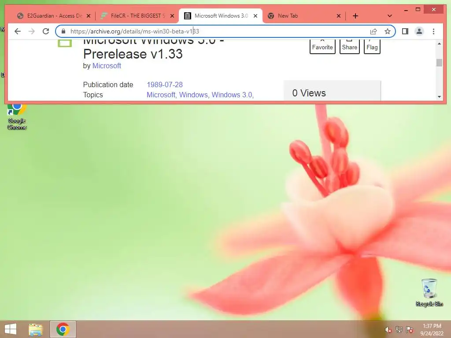Open Chrome side panel
The height and width of the screenshot is (338, 451).
405,31
